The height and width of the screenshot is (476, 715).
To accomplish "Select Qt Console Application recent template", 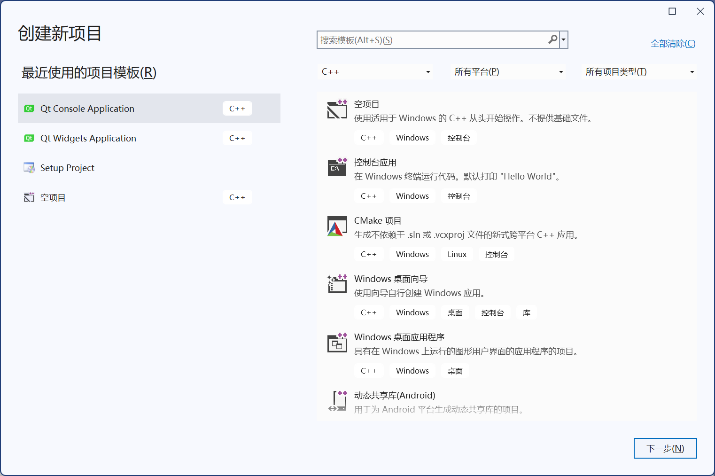I will [149, 109].
